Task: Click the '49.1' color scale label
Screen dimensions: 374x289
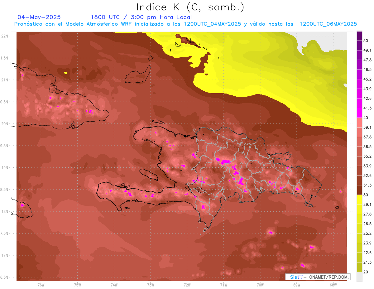Action: pos(367,50)
